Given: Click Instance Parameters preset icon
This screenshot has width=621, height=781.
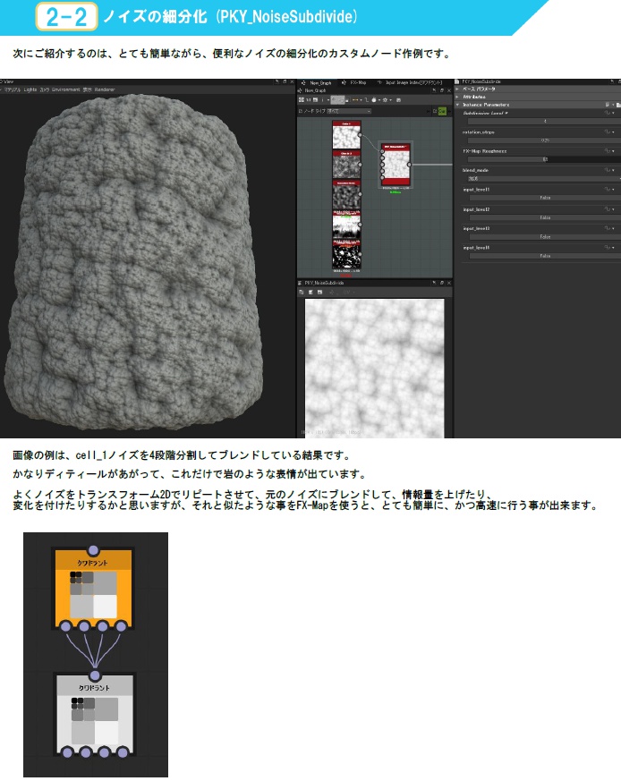Looking at the screenshot, I should click(608, 105).
